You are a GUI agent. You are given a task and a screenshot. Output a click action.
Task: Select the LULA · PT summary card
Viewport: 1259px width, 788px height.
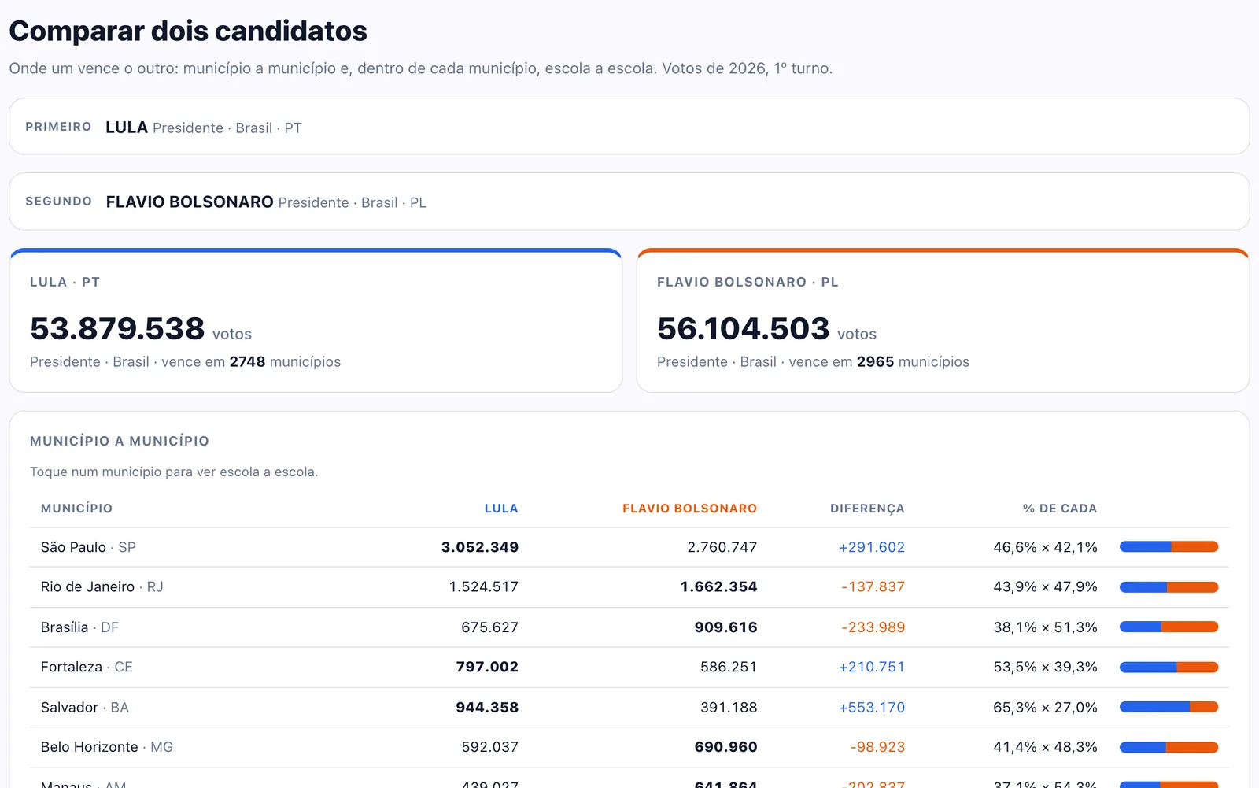316,320
